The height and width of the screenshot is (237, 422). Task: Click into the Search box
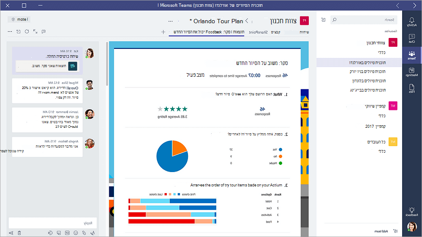tap(364, 20)
